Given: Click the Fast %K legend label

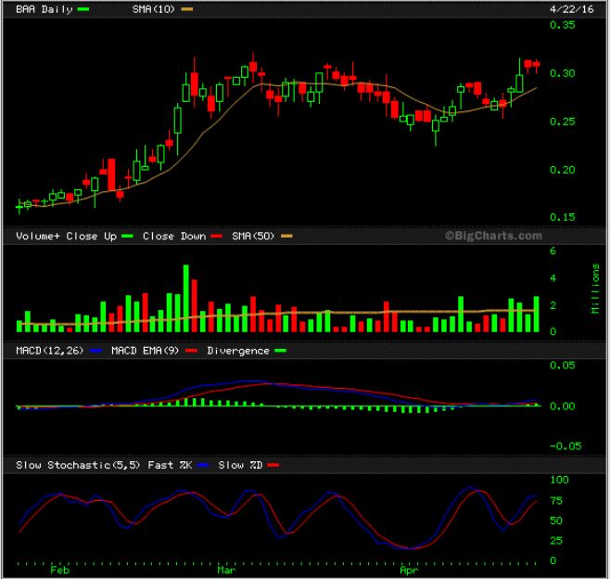Looking at the screenshot, I should click(170, 465).
